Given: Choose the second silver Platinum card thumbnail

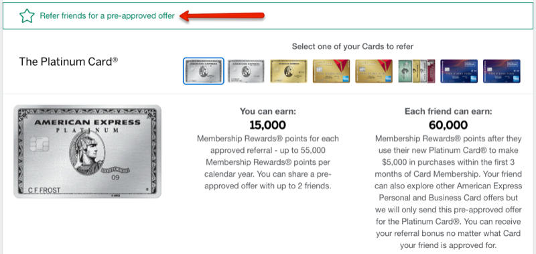Looking at the screenshot, I should point(246,71).
